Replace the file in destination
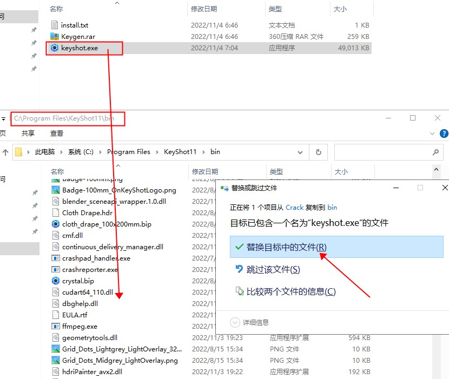The image size is (449, 379). point(336,247)
